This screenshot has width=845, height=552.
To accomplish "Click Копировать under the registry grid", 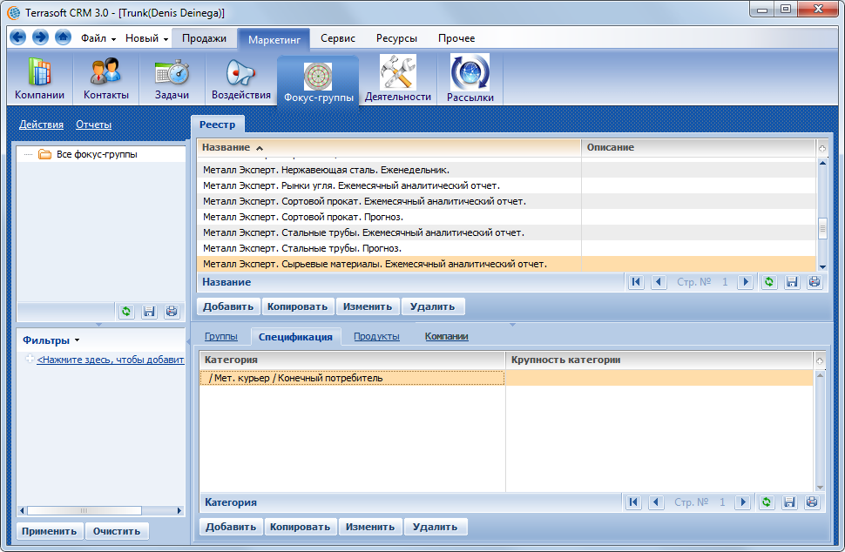I will [297, 306].
